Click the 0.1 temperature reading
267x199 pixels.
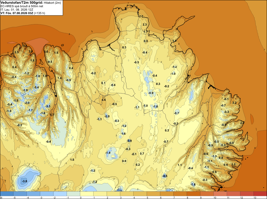click(x=103, y=83)
